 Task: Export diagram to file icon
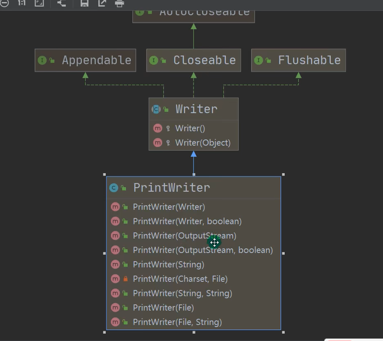(102, 3)
